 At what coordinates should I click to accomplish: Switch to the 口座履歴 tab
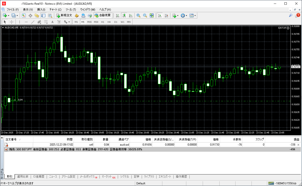(39, 177)
